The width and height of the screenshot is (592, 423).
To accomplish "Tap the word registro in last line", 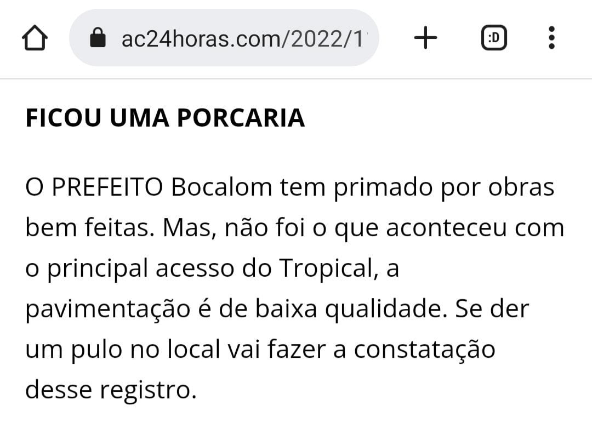I will [148, 391].
